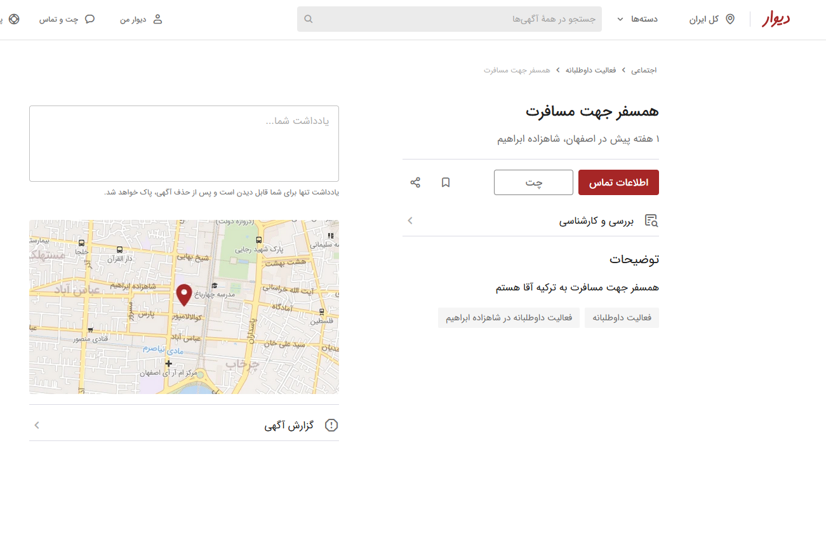
Task: Click the بررسی و کارشناسی inspection icon
Action: tap(651, 221)
